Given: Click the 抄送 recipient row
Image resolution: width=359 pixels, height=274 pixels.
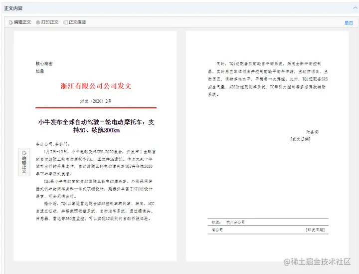Looking at the screenshot, I should (268, 222).
